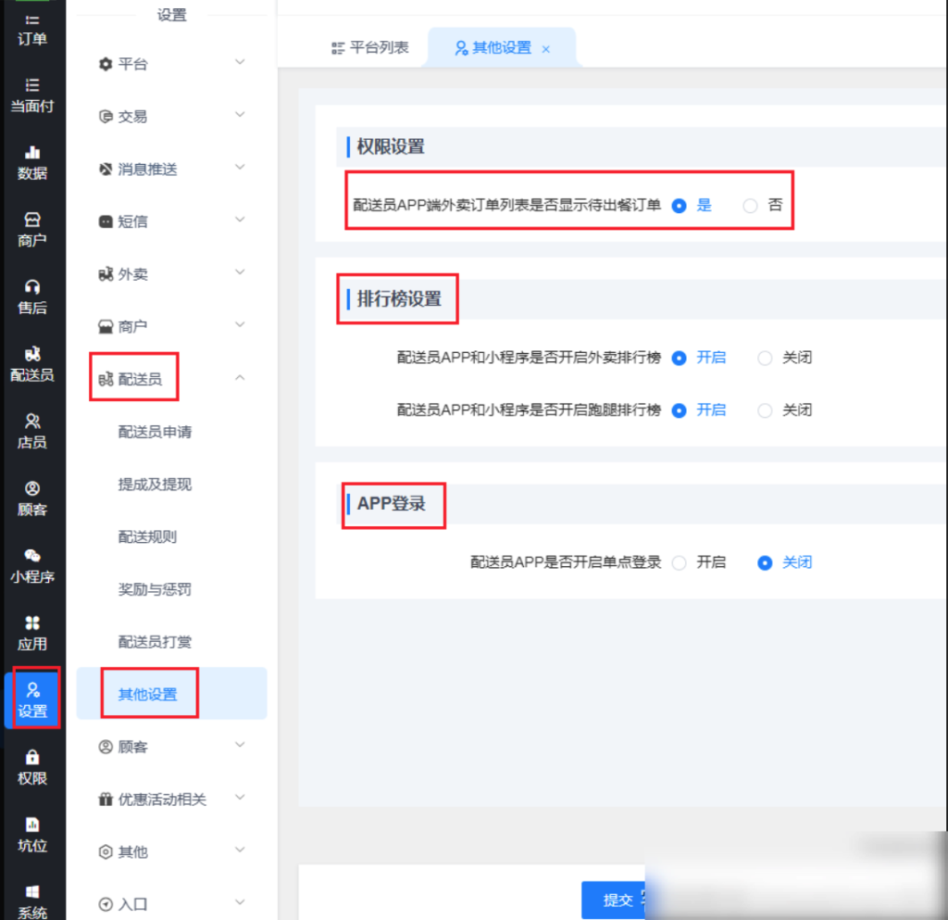
Task: Click the 提交 submit button
Action: point(617,900)
